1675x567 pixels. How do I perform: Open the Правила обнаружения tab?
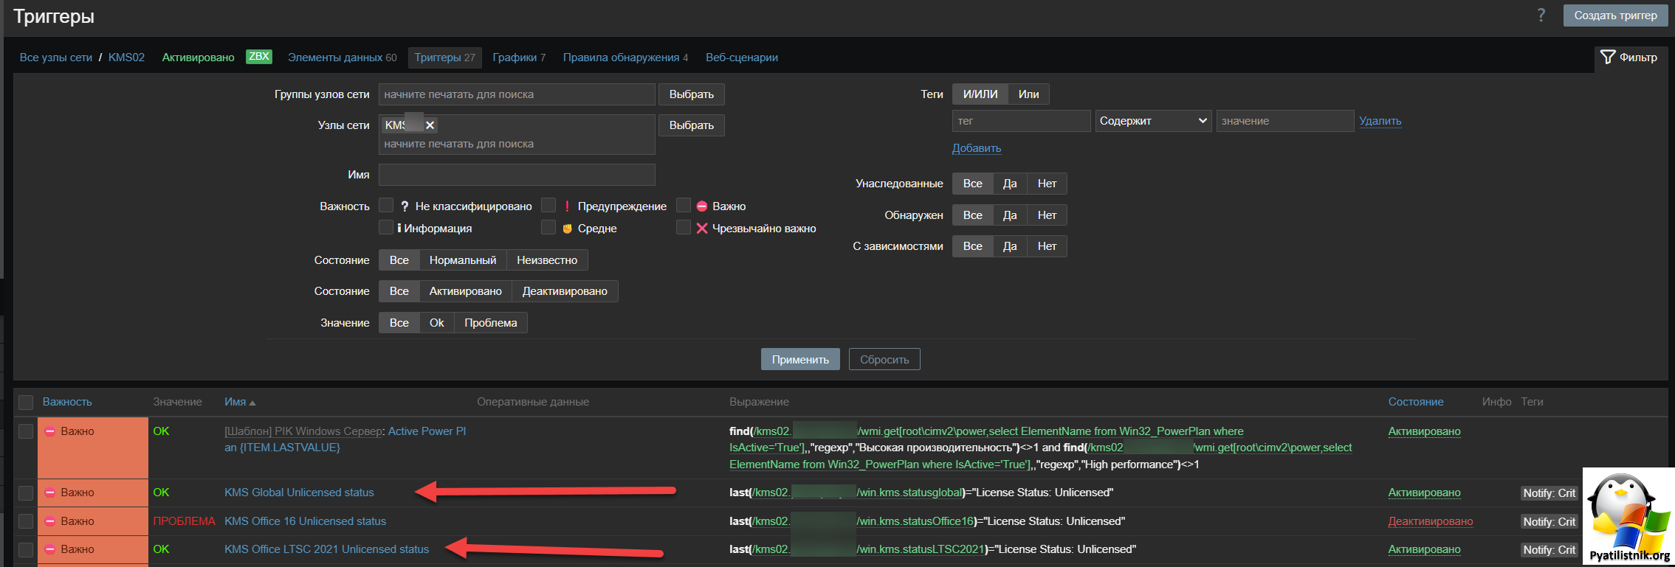pyautogui.click(x=625, y=58)
